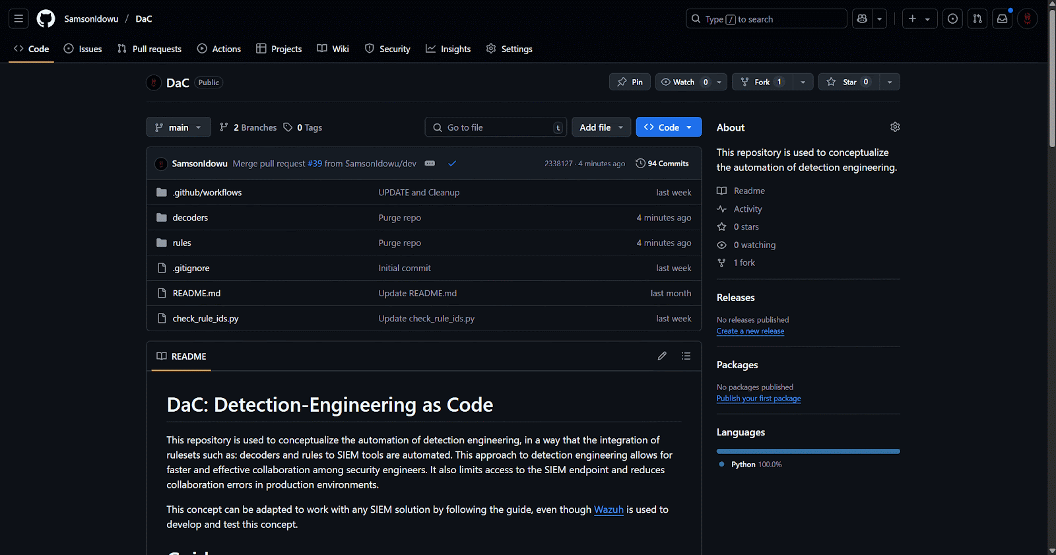The image size is (1056, 555).
Task: Open the issues icon in top header
Action: [952, 18]
